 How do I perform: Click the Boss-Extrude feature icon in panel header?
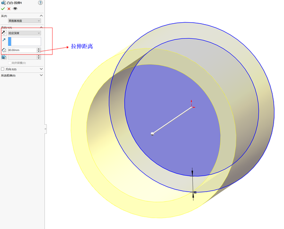coord(3,3)
